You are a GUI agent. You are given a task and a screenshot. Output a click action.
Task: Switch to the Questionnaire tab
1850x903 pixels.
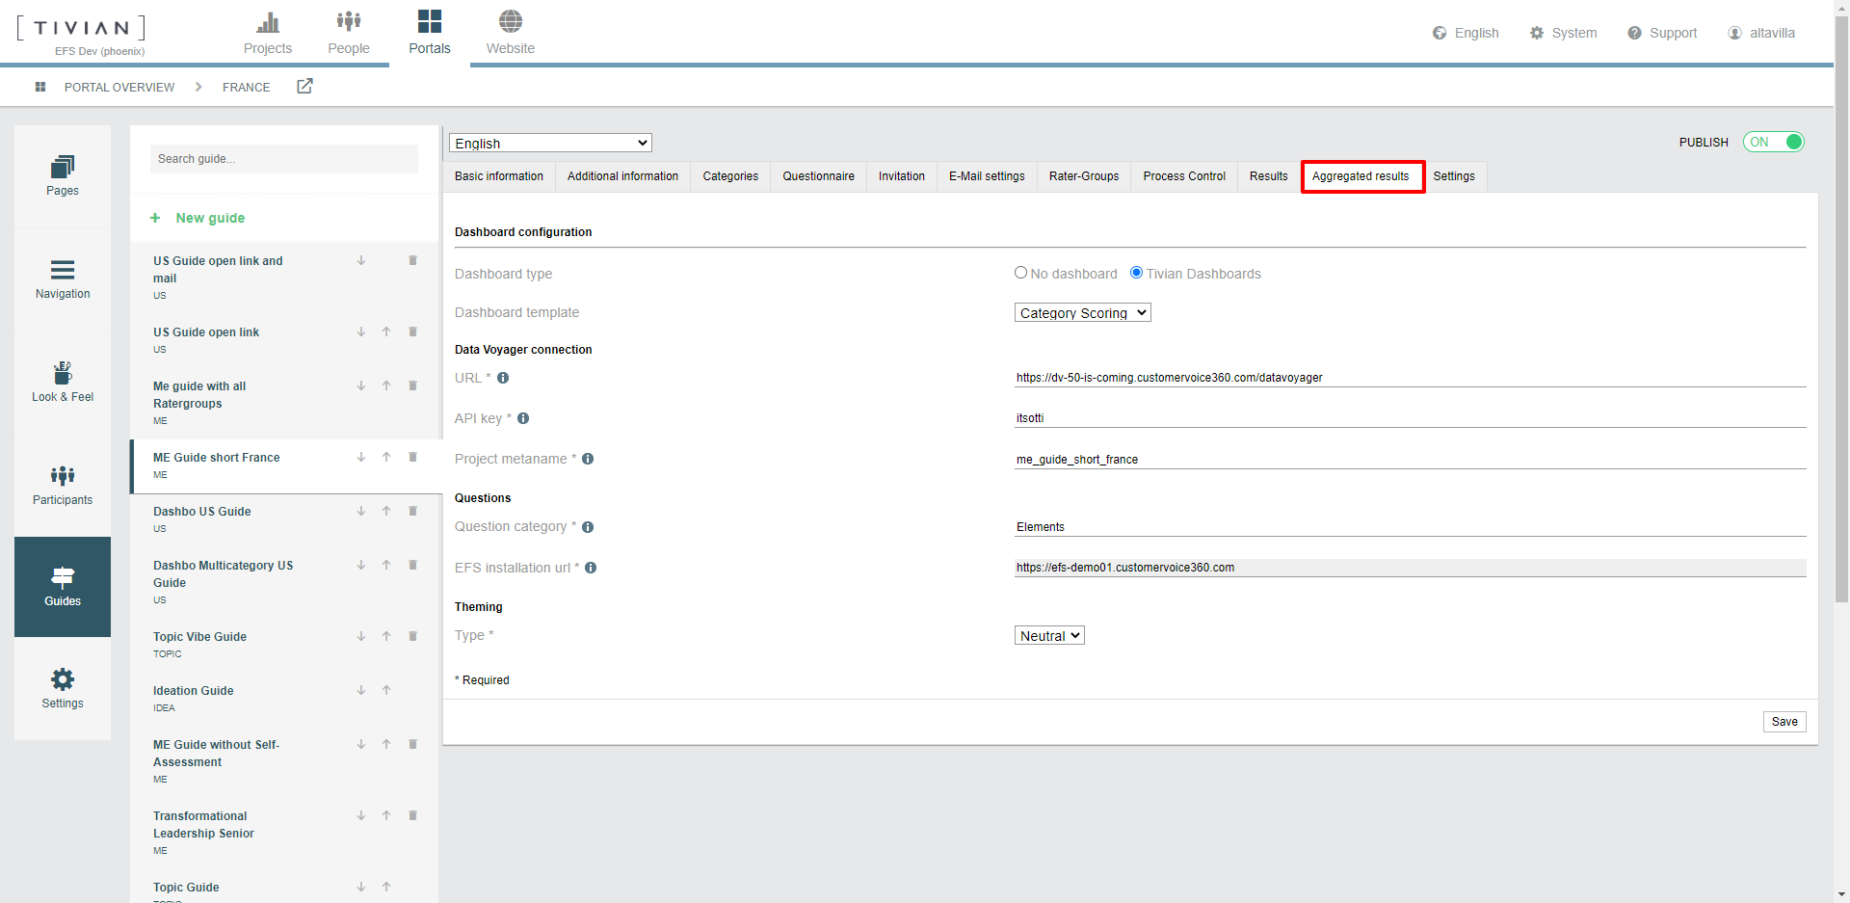(818, 176)
